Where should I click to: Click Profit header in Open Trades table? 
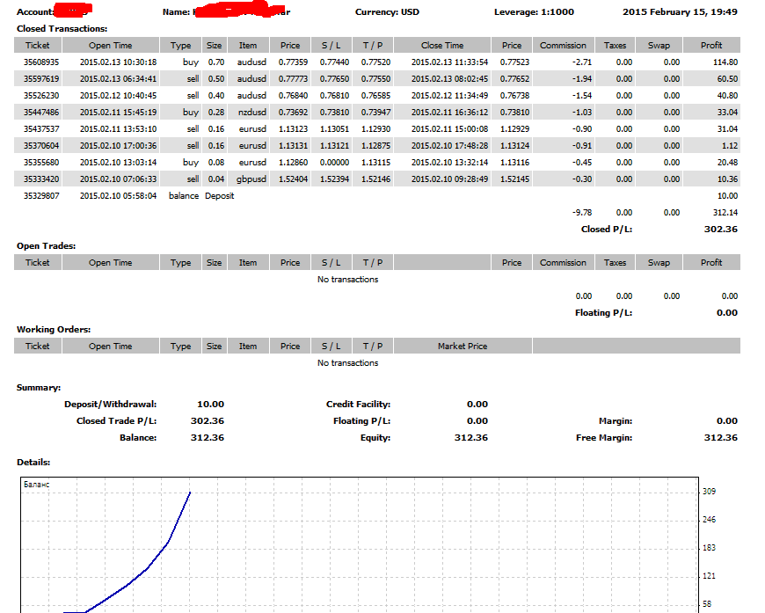pos(711,263)
